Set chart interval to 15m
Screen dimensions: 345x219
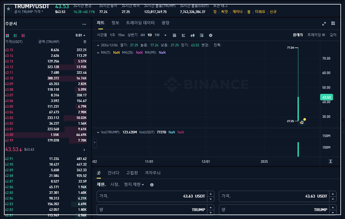tap(121, 35)
